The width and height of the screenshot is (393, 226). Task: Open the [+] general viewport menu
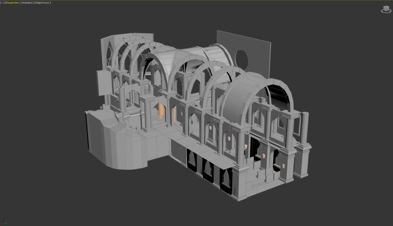coord(2,3)
